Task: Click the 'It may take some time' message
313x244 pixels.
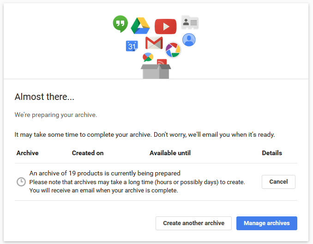Action: (144, 134)
